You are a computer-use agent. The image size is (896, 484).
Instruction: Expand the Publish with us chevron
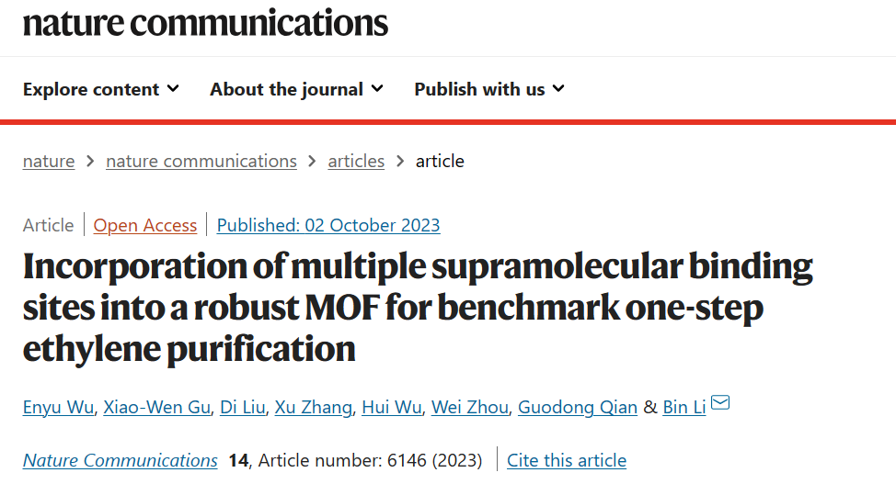559,89
